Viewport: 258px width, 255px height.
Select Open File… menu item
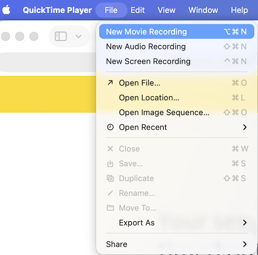tap(177, 83)
